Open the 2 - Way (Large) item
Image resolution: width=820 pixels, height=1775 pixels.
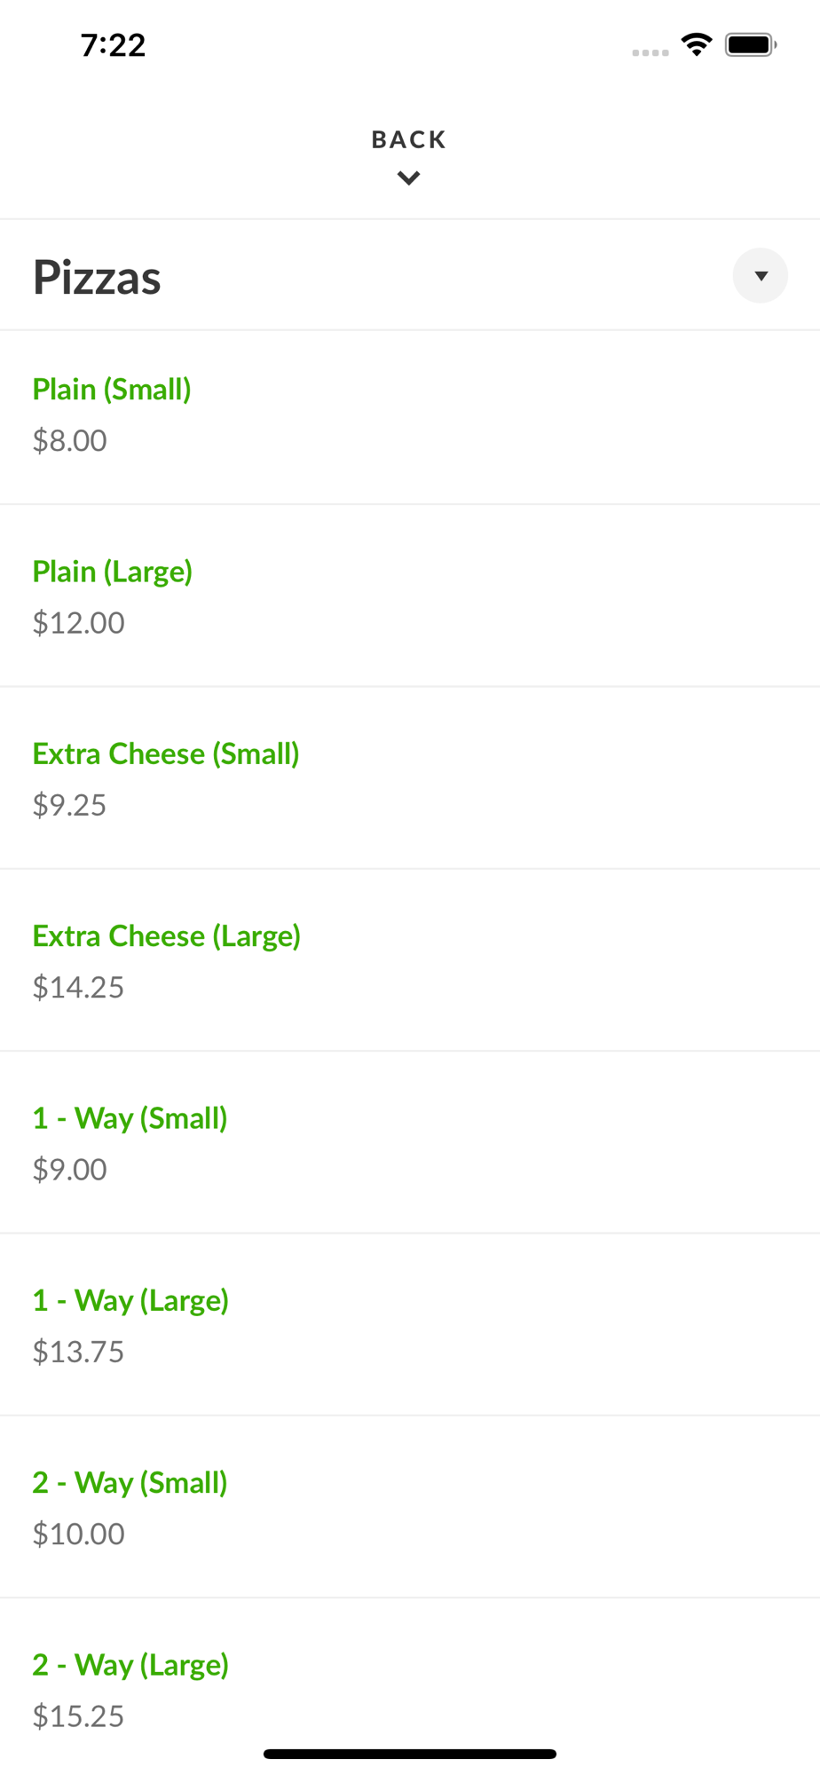pos(131,1665)
